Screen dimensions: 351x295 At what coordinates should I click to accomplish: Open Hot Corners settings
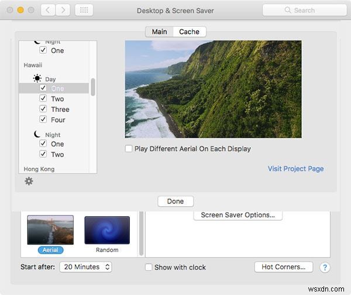[284, 267]
